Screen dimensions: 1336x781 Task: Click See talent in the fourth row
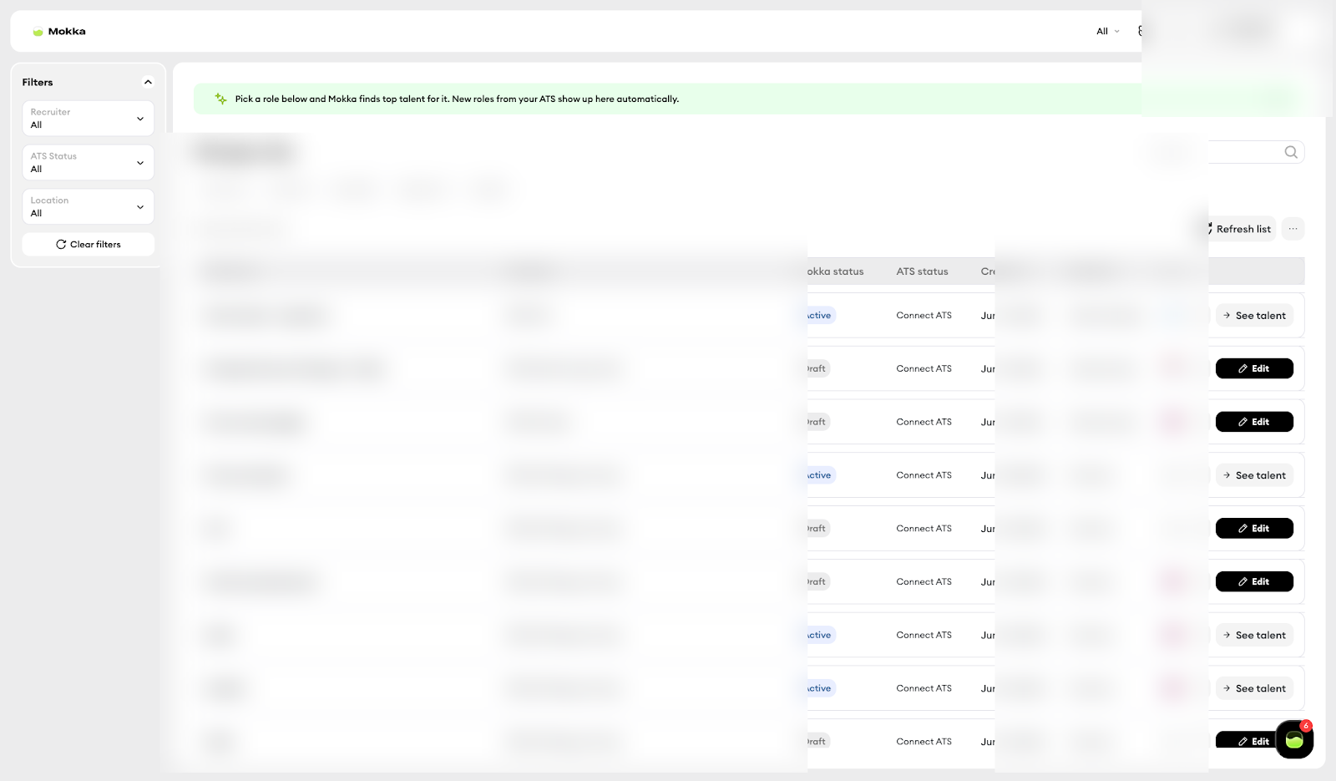pos(1254,475)
